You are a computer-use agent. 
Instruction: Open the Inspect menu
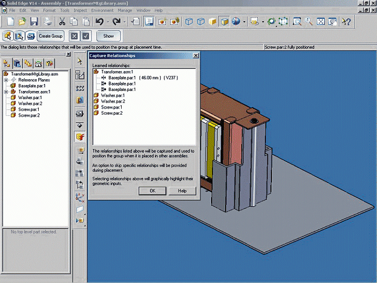pyautogui.click(x=80, y=11)
